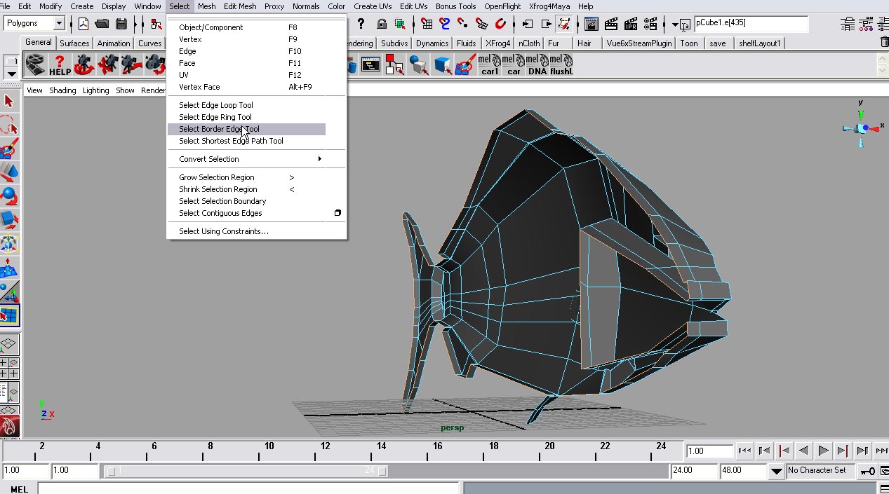Toggle make the selected object live magnet
This screenshot has height=494, width=889.
click(x=500, y=24)
